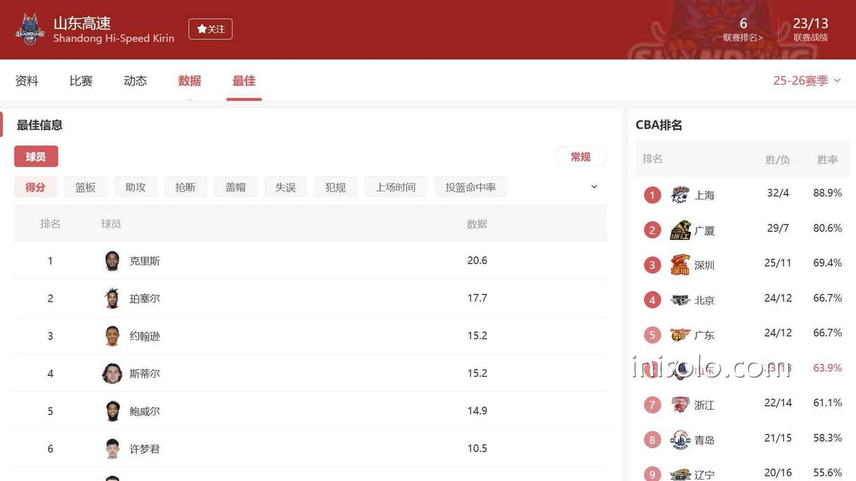Click rank badge 1 in CBA rankings
The height and width of the screenshot is (481, 856).
coord(652,195)
